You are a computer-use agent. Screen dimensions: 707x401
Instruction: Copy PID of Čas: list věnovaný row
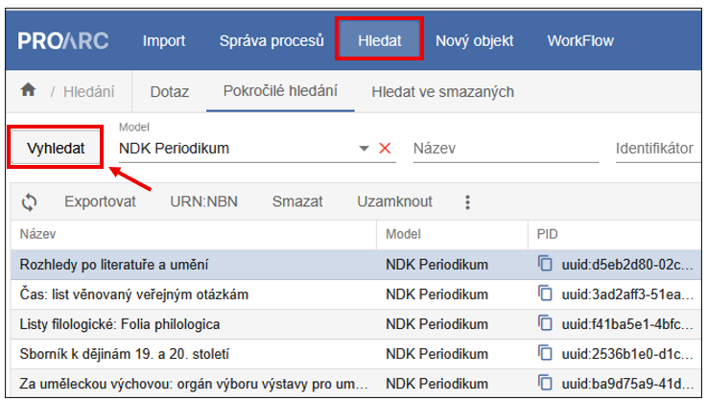545,294
